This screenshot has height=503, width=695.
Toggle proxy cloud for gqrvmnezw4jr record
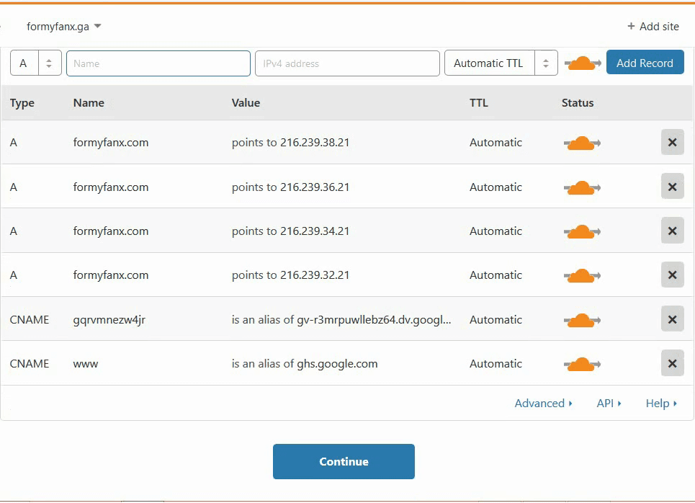581,320
